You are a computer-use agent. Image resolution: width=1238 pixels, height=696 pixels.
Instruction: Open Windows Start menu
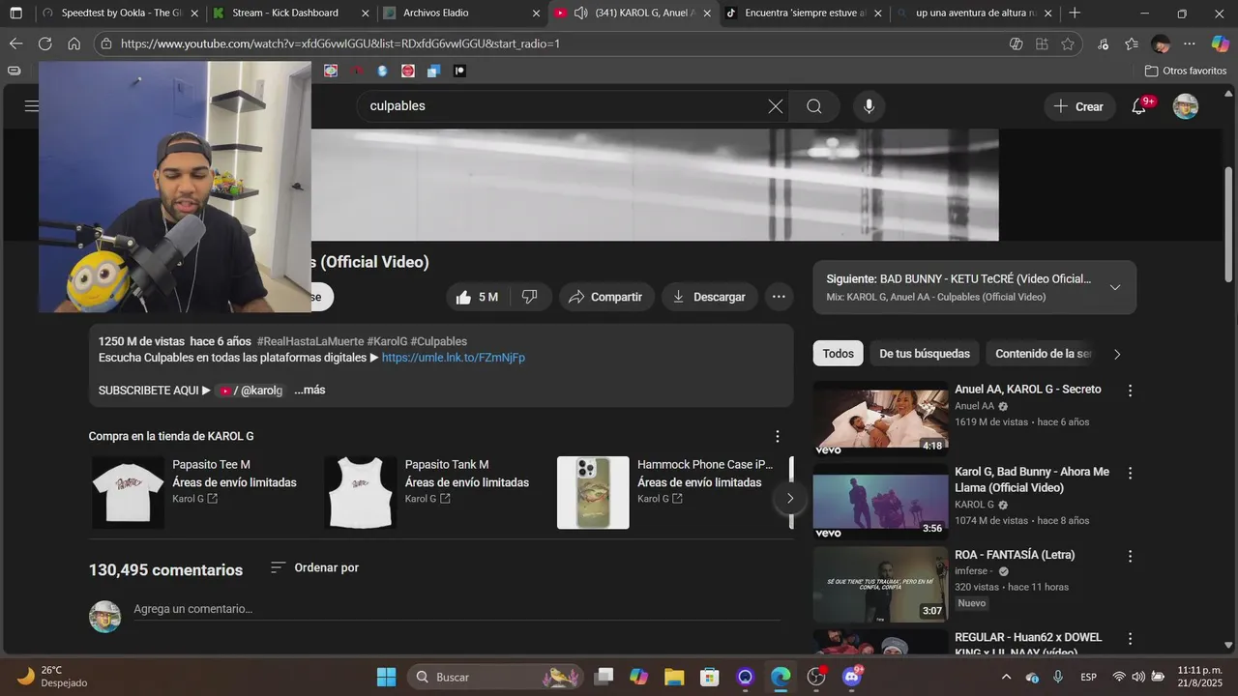click(x=386, y=677)
